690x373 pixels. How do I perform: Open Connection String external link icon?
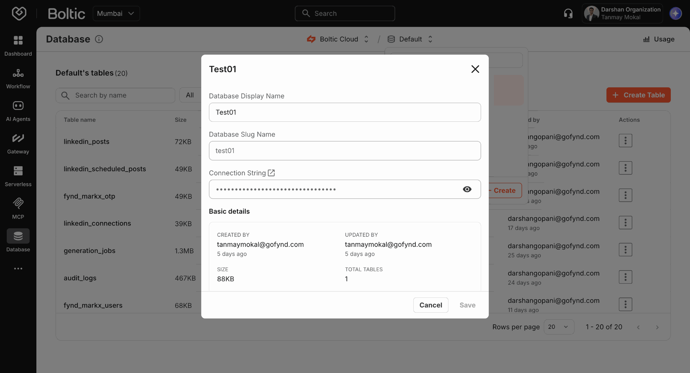[x=271, y=173]
